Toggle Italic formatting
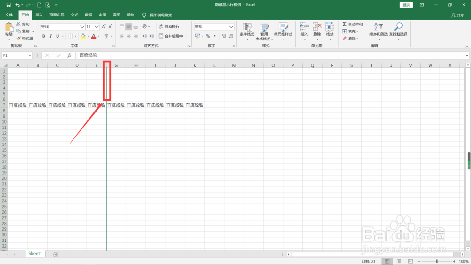Viewport: 471px width, 265px height. (x=50, y=36)
